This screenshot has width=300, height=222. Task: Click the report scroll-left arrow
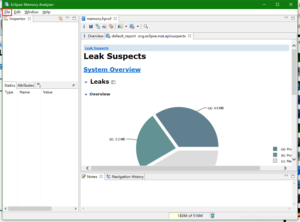click(87, 168)
